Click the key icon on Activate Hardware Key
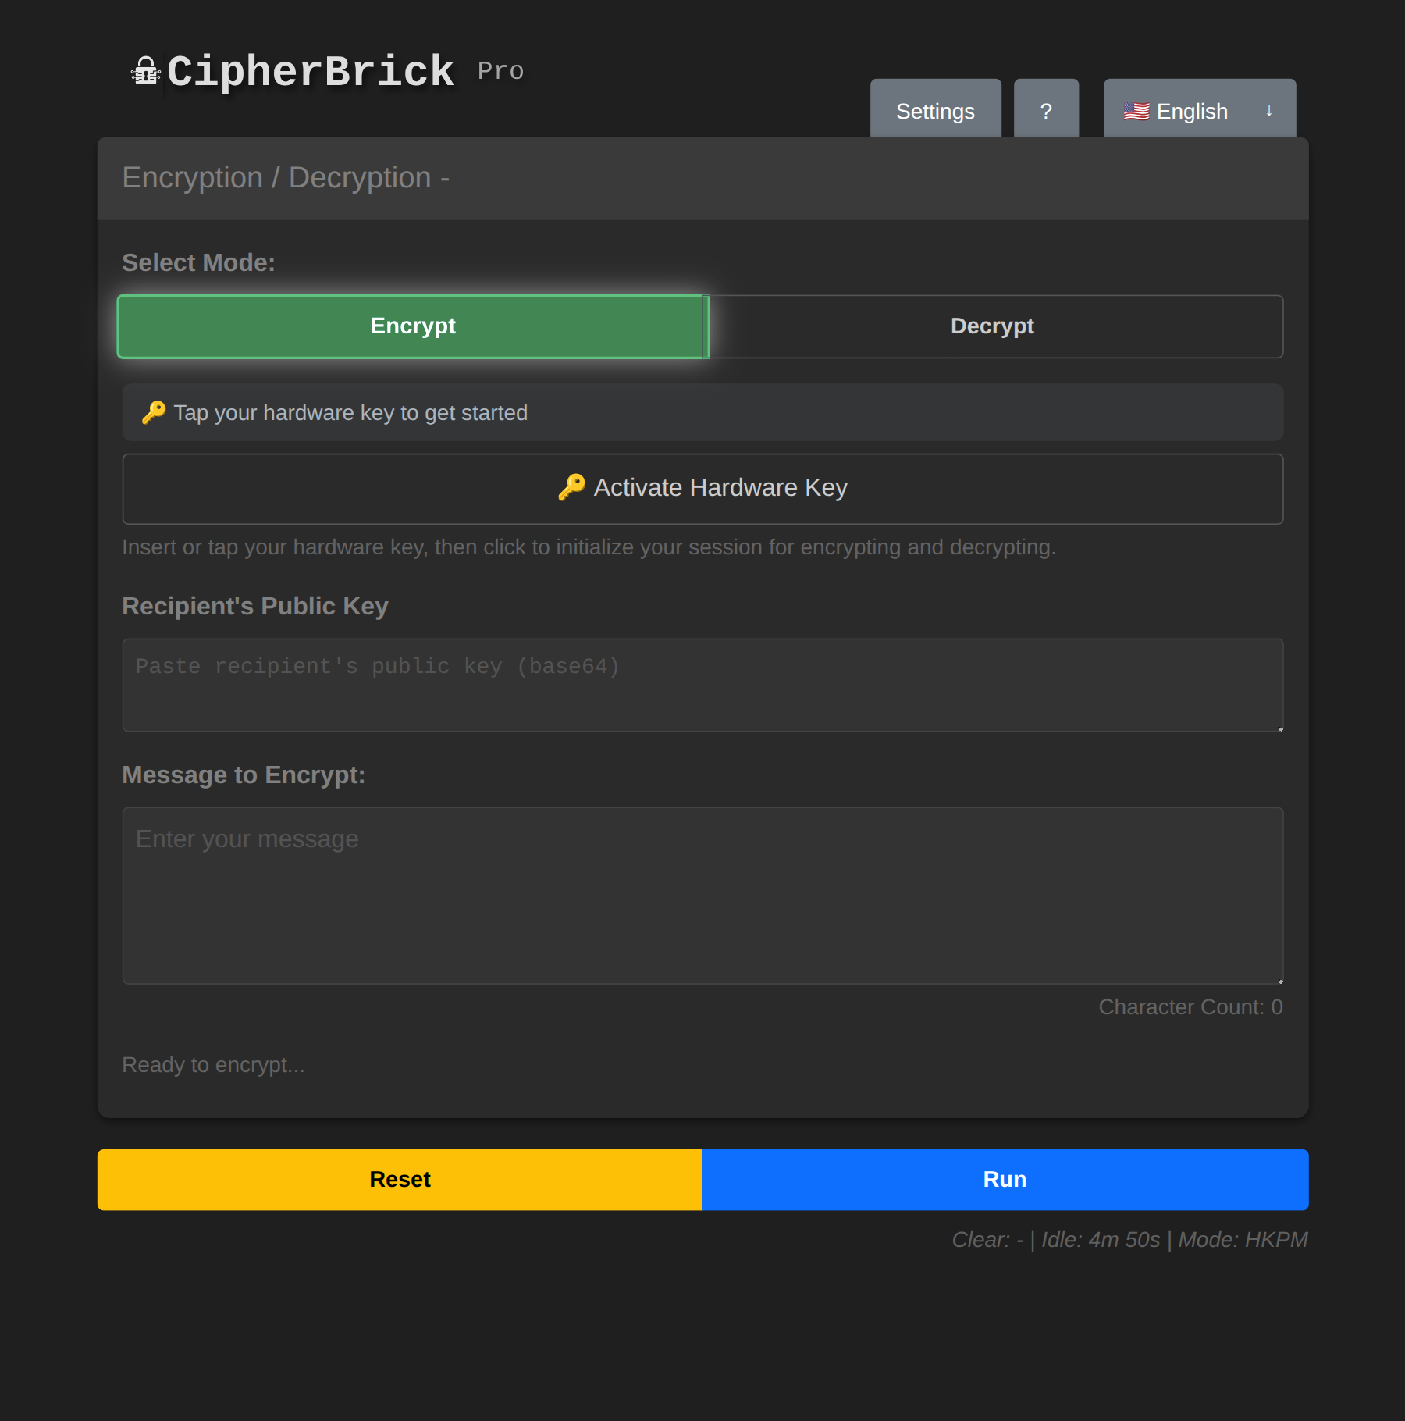Viewport: 1405px width, 1421px height. [572, 487]
